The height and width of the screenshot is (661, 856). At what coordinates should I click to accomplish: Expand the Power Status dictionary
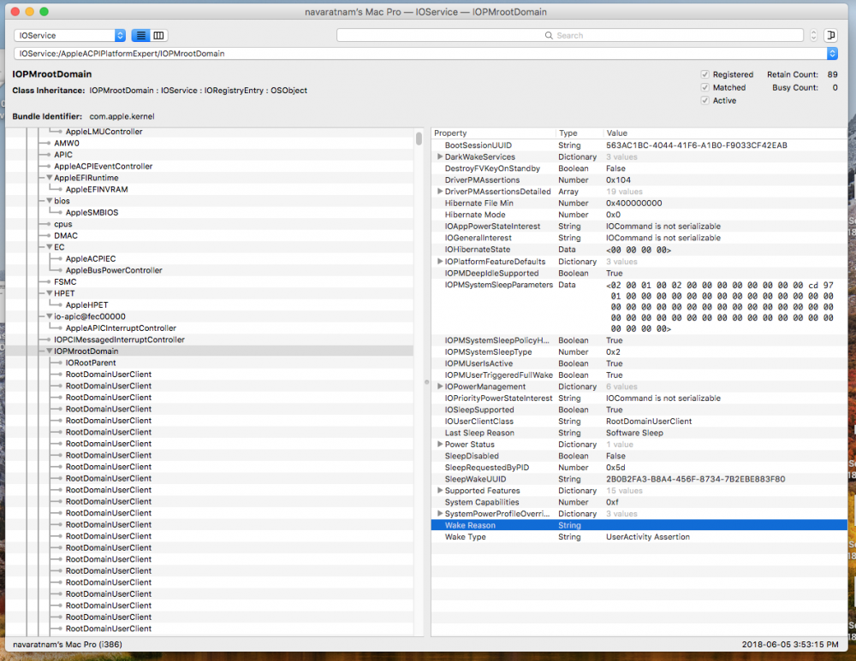pos(439,444)
